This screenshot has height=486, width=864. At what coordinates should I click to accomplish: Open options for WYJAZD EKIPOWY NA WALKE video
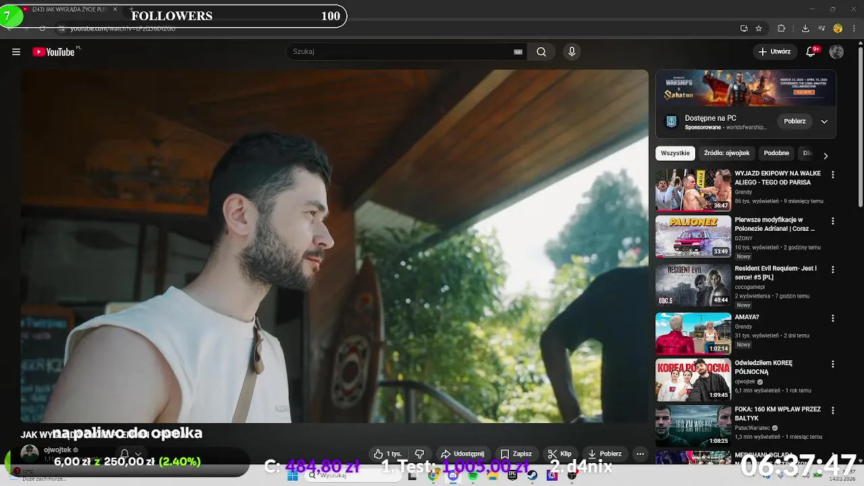pos(832,174)
